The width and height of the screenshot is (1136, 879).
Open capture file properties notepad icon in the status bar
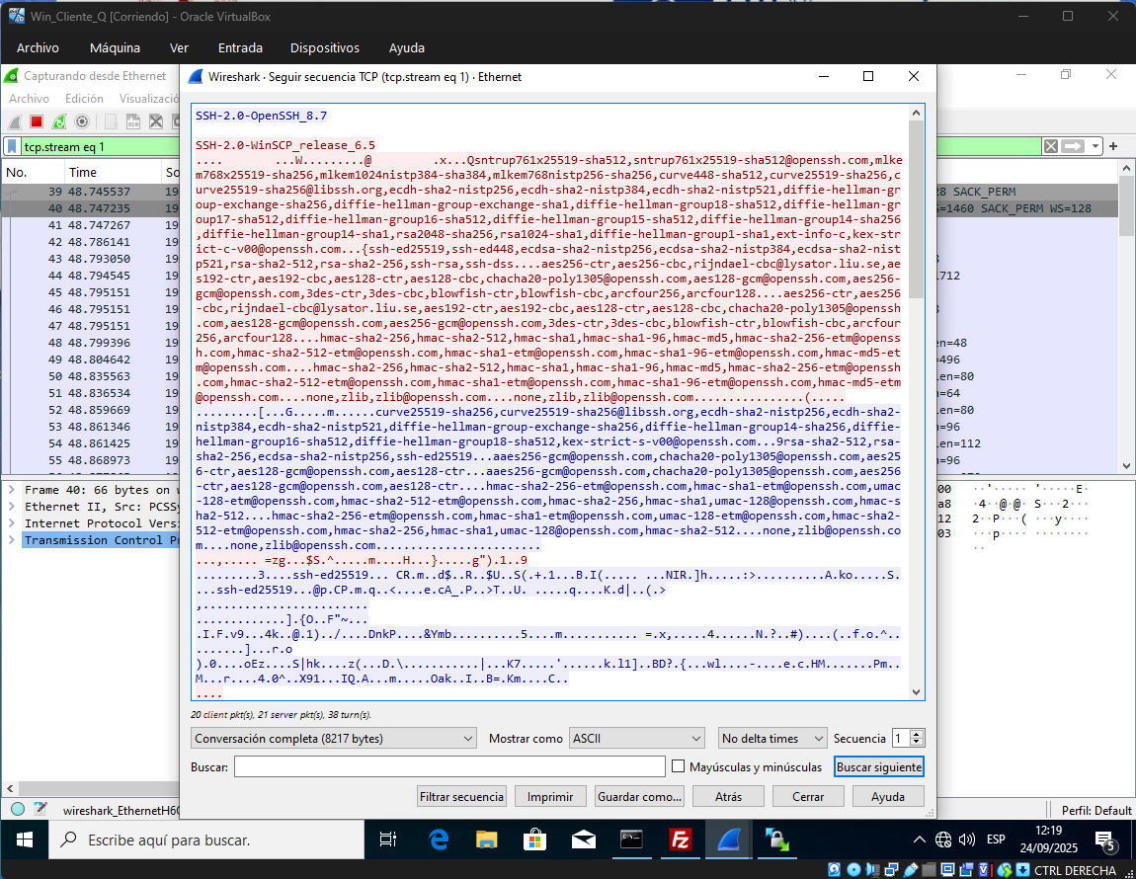click(41, 810)
